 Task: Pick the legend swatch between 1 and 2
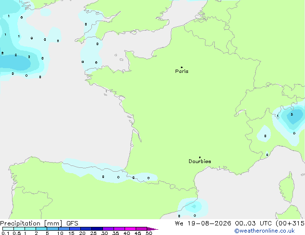[30, 229]
